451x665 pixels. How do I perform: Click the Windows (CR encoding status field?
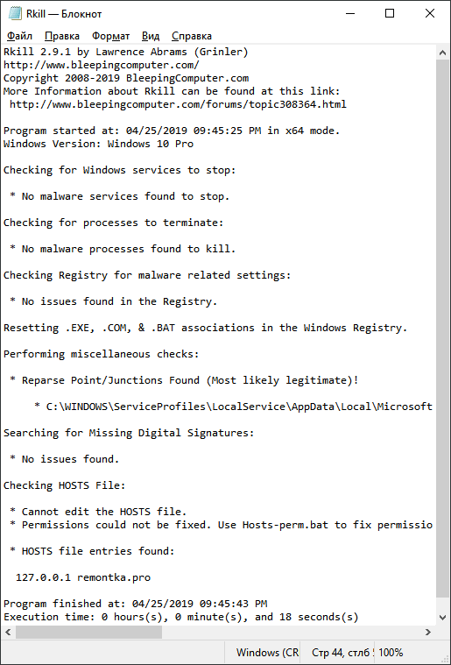click(267, 652)
